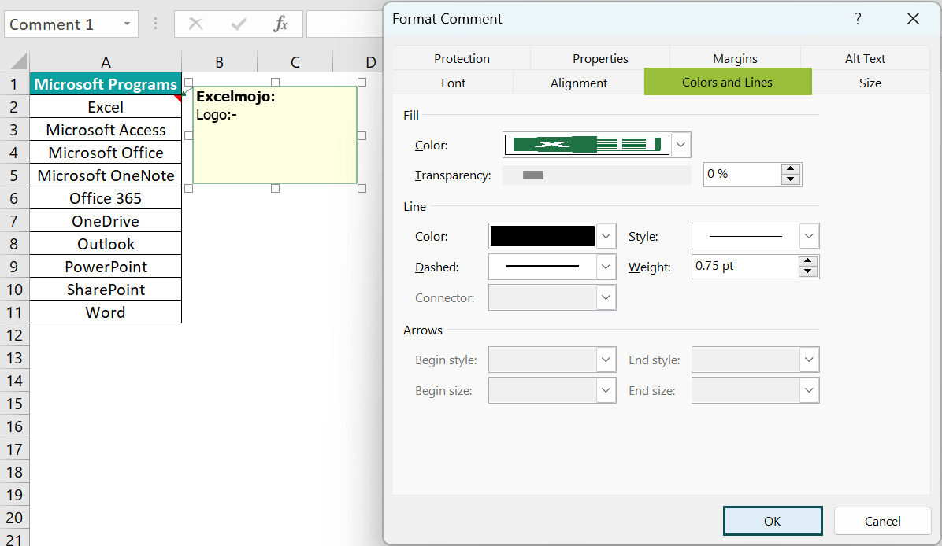Image resolution: width=942 pixels, height=546 pixels.
Task: Open the Connector dropdown
Action: (606, 297)
